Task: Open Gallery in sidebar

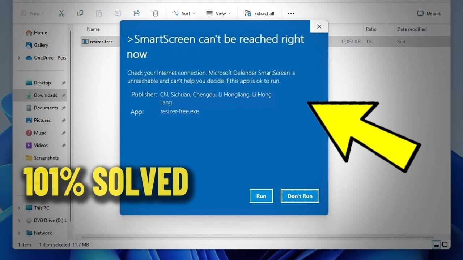Action: click(37, 45)
